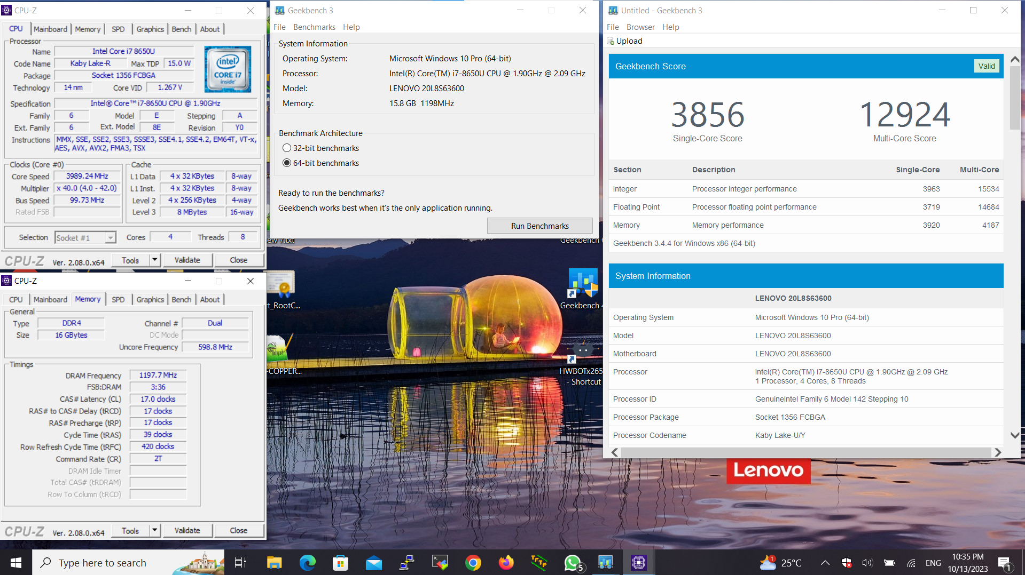The height and width of the screenshot is (575, 1025).
Task: Open the notification center icon
Action: [1004, 563]
